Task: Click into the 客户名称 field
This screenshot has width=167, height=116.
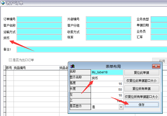Action: pyautogui.click(x=39, y=25)
